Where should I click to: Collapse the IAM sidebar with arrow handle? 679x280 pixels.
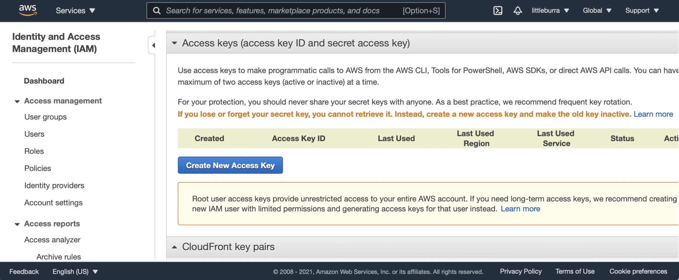pos(153,45)
